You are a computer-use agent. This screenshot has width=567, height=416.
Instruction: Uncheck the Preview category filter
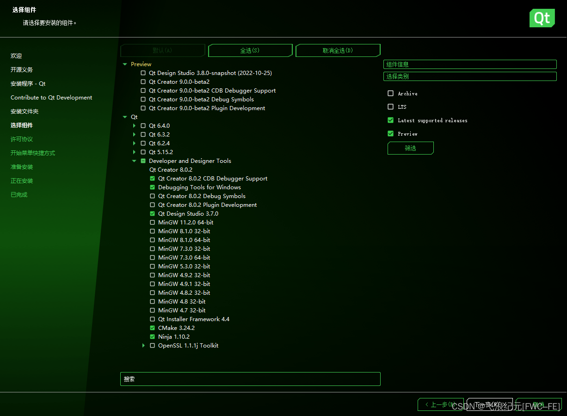click(390, 134)
